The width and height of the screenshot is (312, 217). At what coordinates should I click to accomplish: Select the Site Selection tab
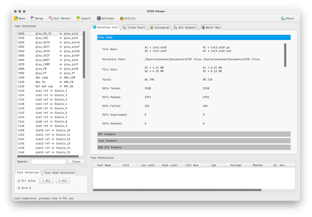[x=28, y=172]
